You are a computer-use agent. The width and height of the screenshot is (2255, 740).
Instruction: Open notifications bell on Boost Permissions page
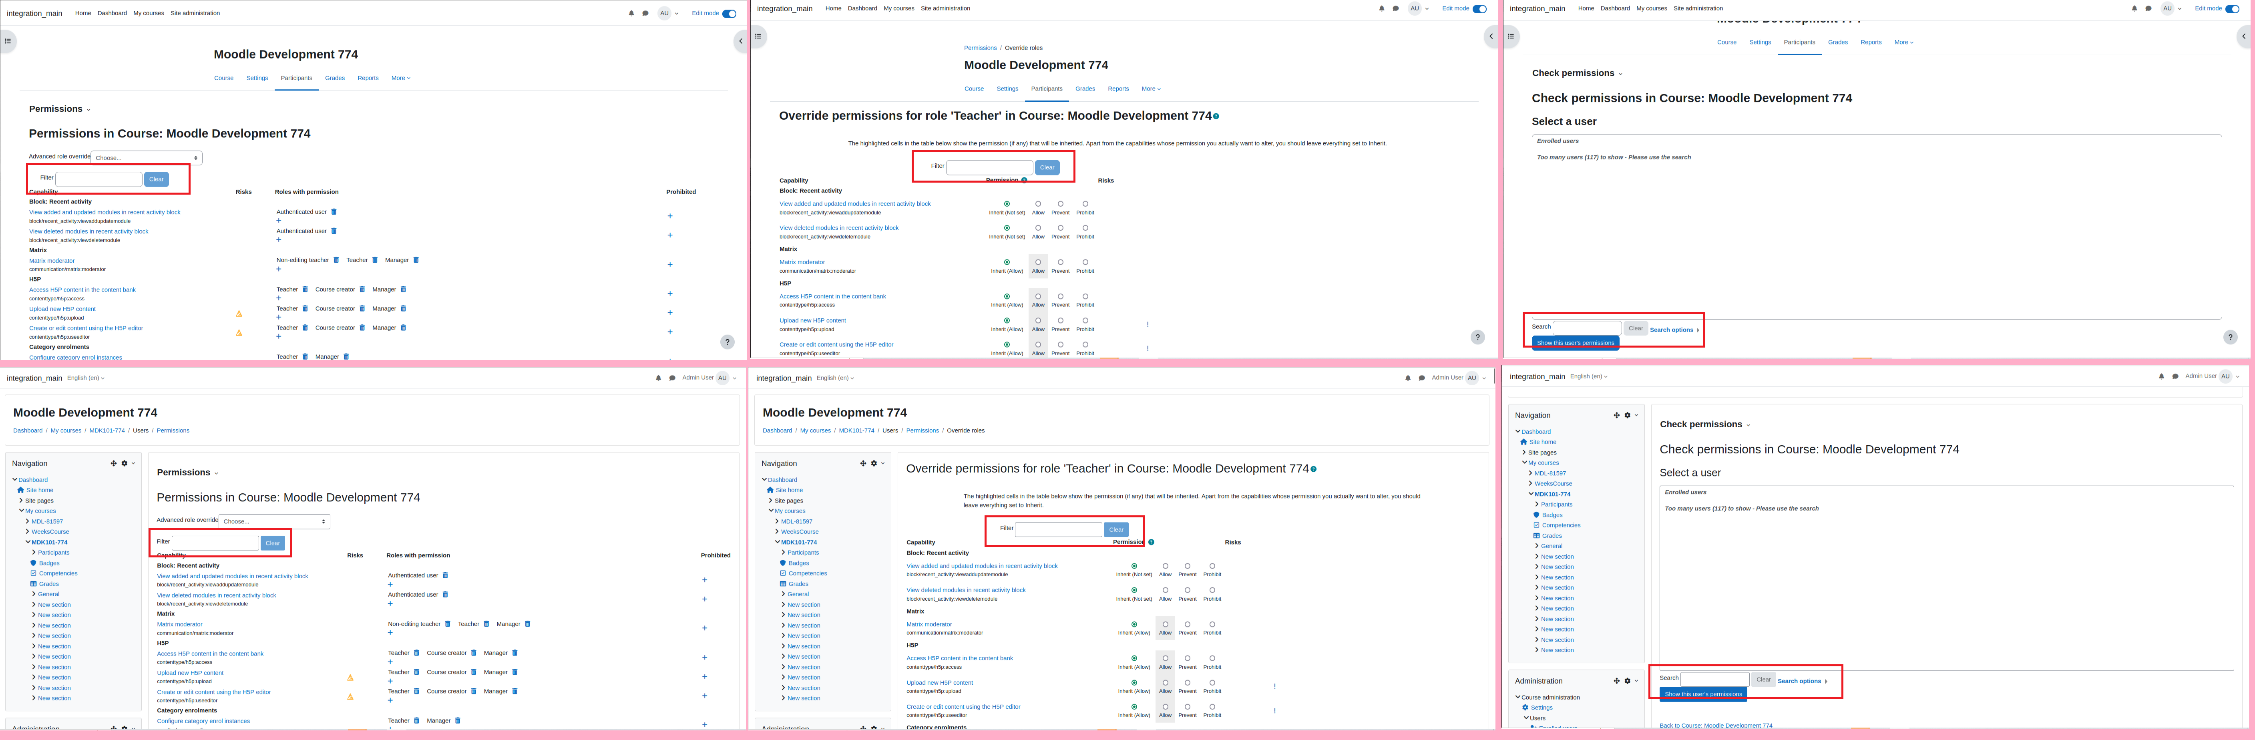click(x=631, y=13)
